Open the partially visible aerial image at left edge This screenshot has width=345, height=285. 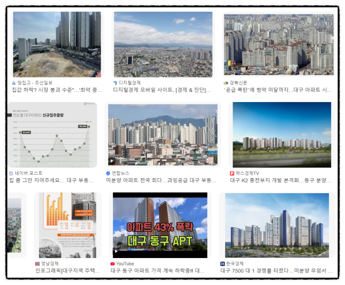[14, 225]
